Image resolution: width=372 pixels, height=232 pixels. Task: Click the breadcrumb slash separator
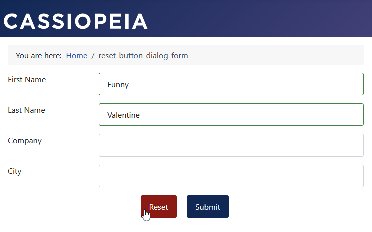coord(93,55)
